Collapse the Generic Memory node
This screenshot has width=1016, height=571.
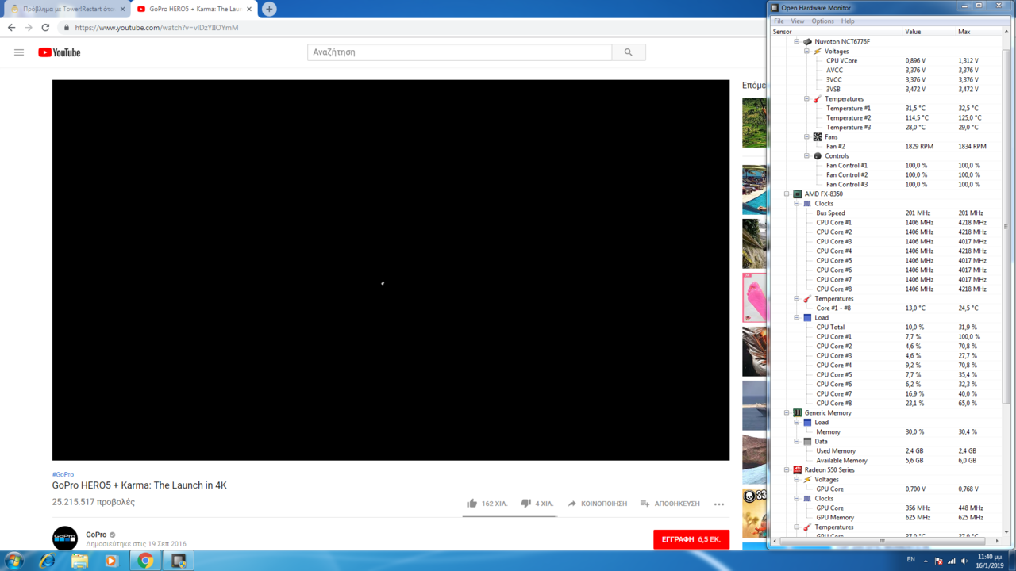(x=787, y=412)
